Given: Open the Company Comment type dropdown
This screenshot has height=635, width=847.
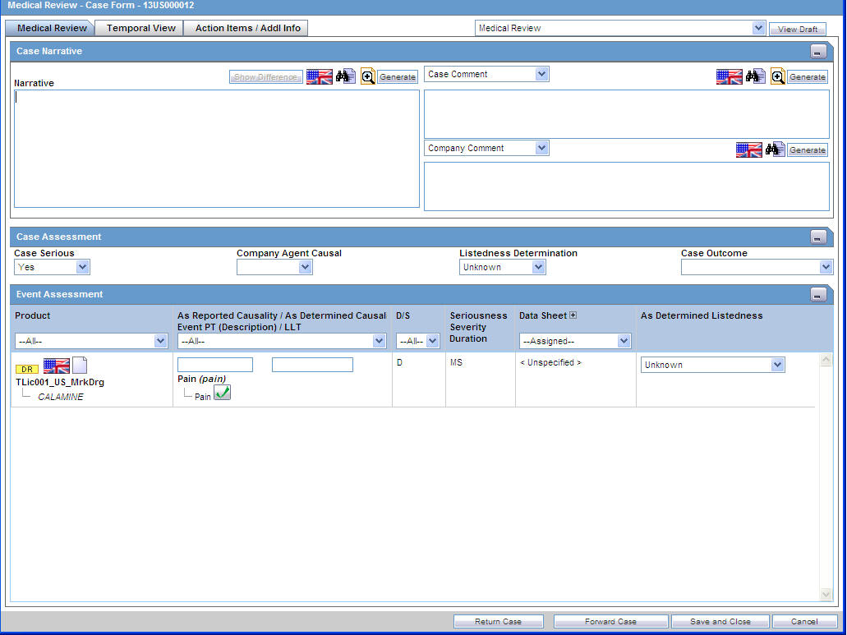Looking at the screenshot, I should coord(541,148).
